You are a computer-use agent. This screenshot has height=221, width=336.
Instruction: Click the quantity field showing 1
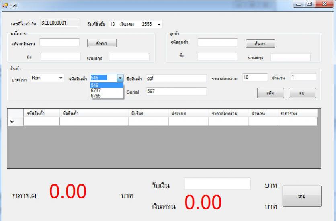[303, 77]
